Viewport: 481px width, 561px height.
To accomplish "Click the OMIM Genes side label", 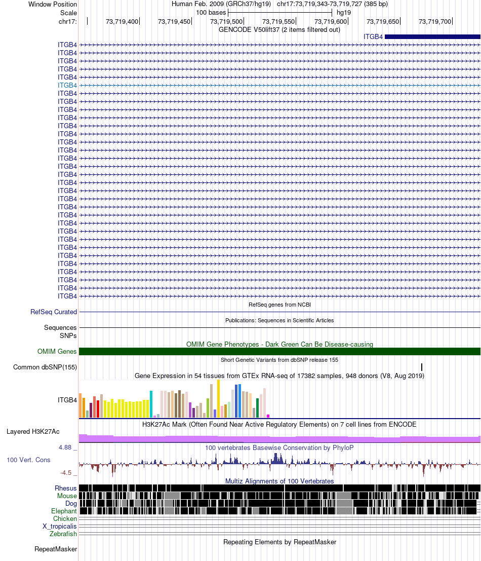I will coord(57,351).
